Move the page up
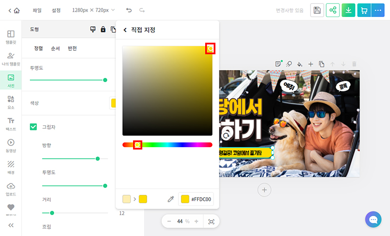The height and width of the screenshot is (236, 390). pyautogui.click(x=332, y=64)
